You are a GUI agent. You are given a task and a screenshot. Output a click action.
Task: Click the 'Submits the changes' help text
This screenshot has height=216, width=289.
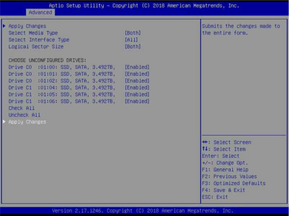pyautogui.click(x=241, y=30)
